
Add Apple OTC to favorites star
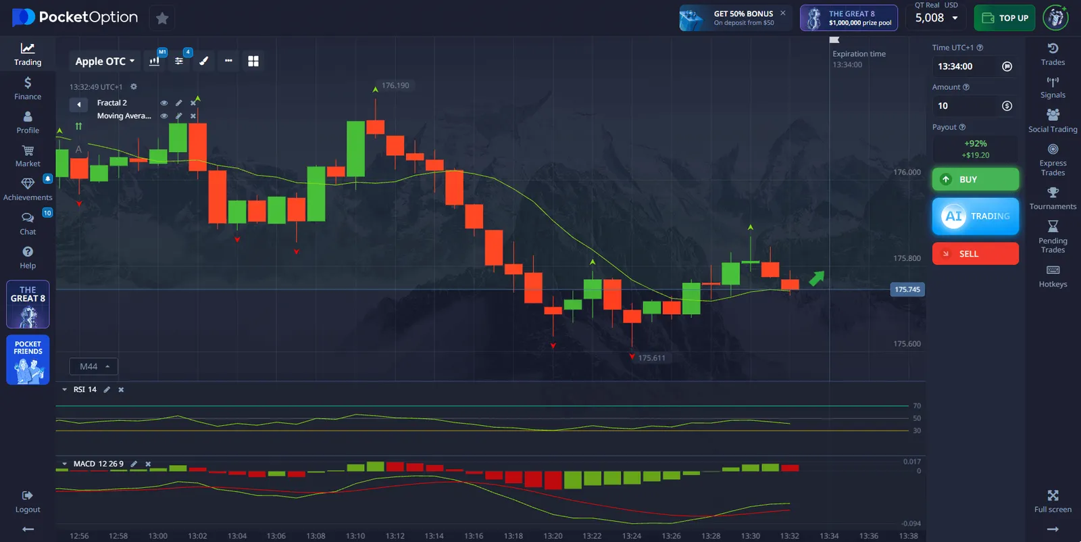162,18
